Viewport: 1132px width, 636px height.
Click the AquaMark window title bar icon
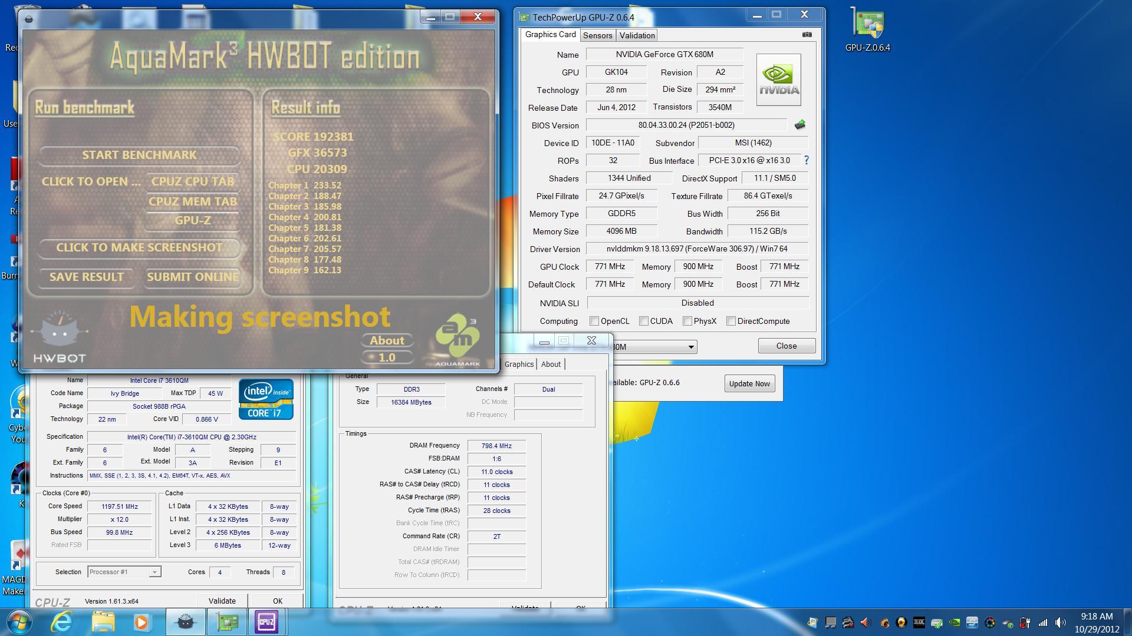(29, 19)
